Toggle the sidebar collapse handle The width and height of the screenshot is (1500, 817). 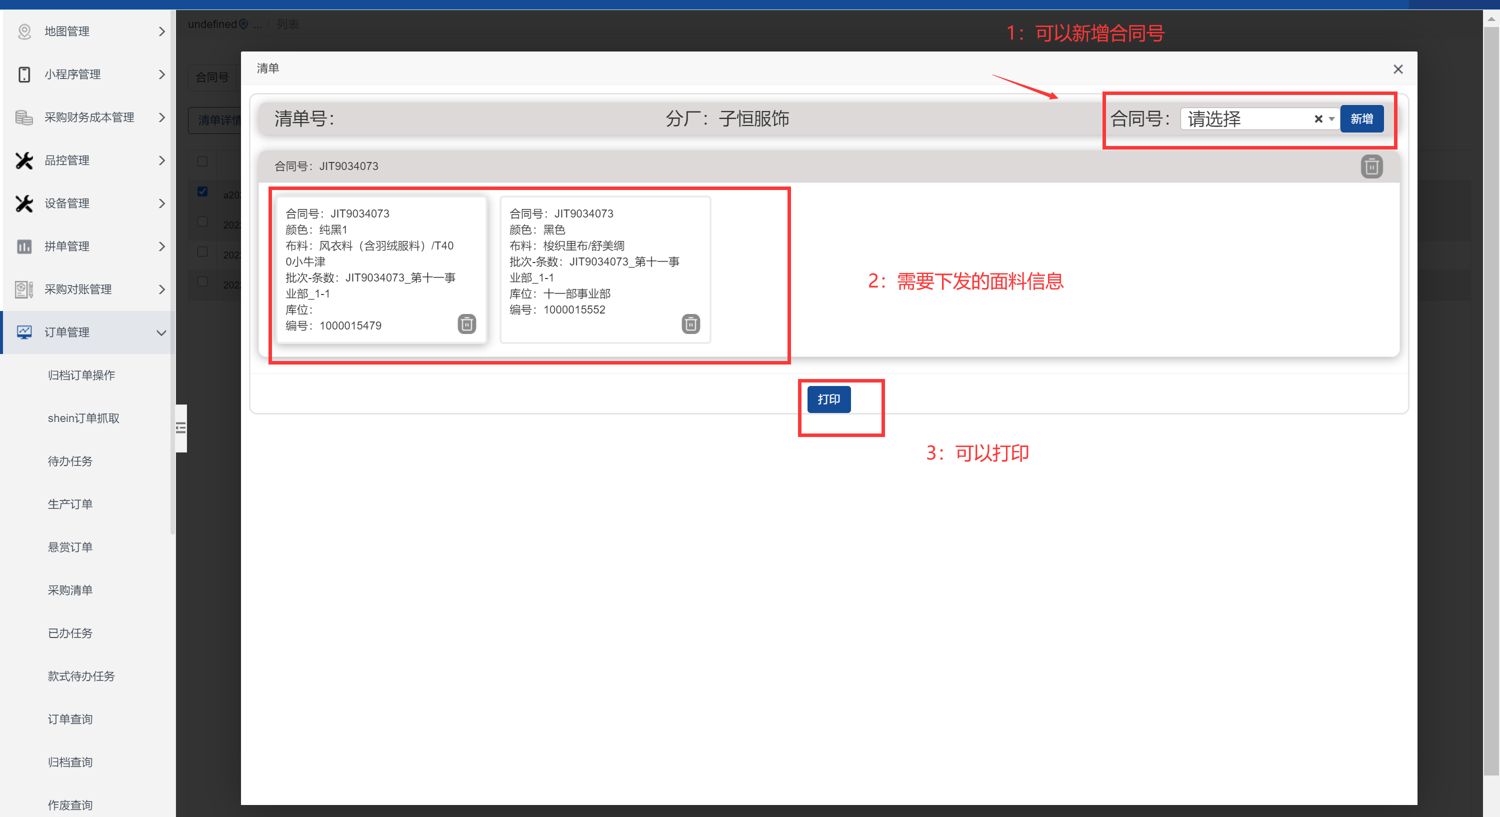pos(181,428)
